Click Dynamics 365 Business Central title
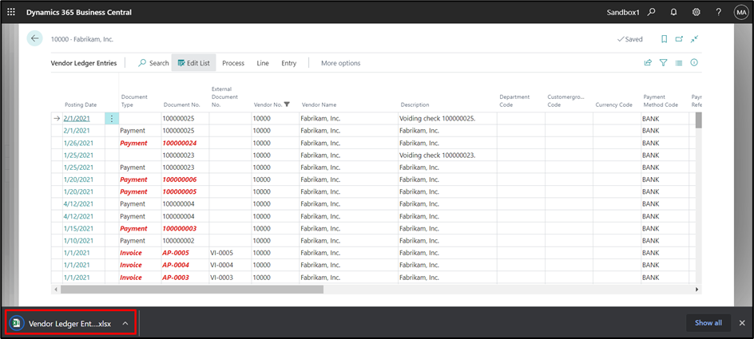This screenshot has height=339, width=754. 79,12
